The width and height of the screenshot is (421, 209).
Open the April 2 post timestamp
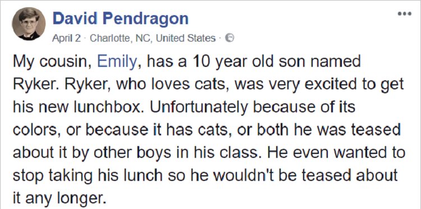(66, 39)
